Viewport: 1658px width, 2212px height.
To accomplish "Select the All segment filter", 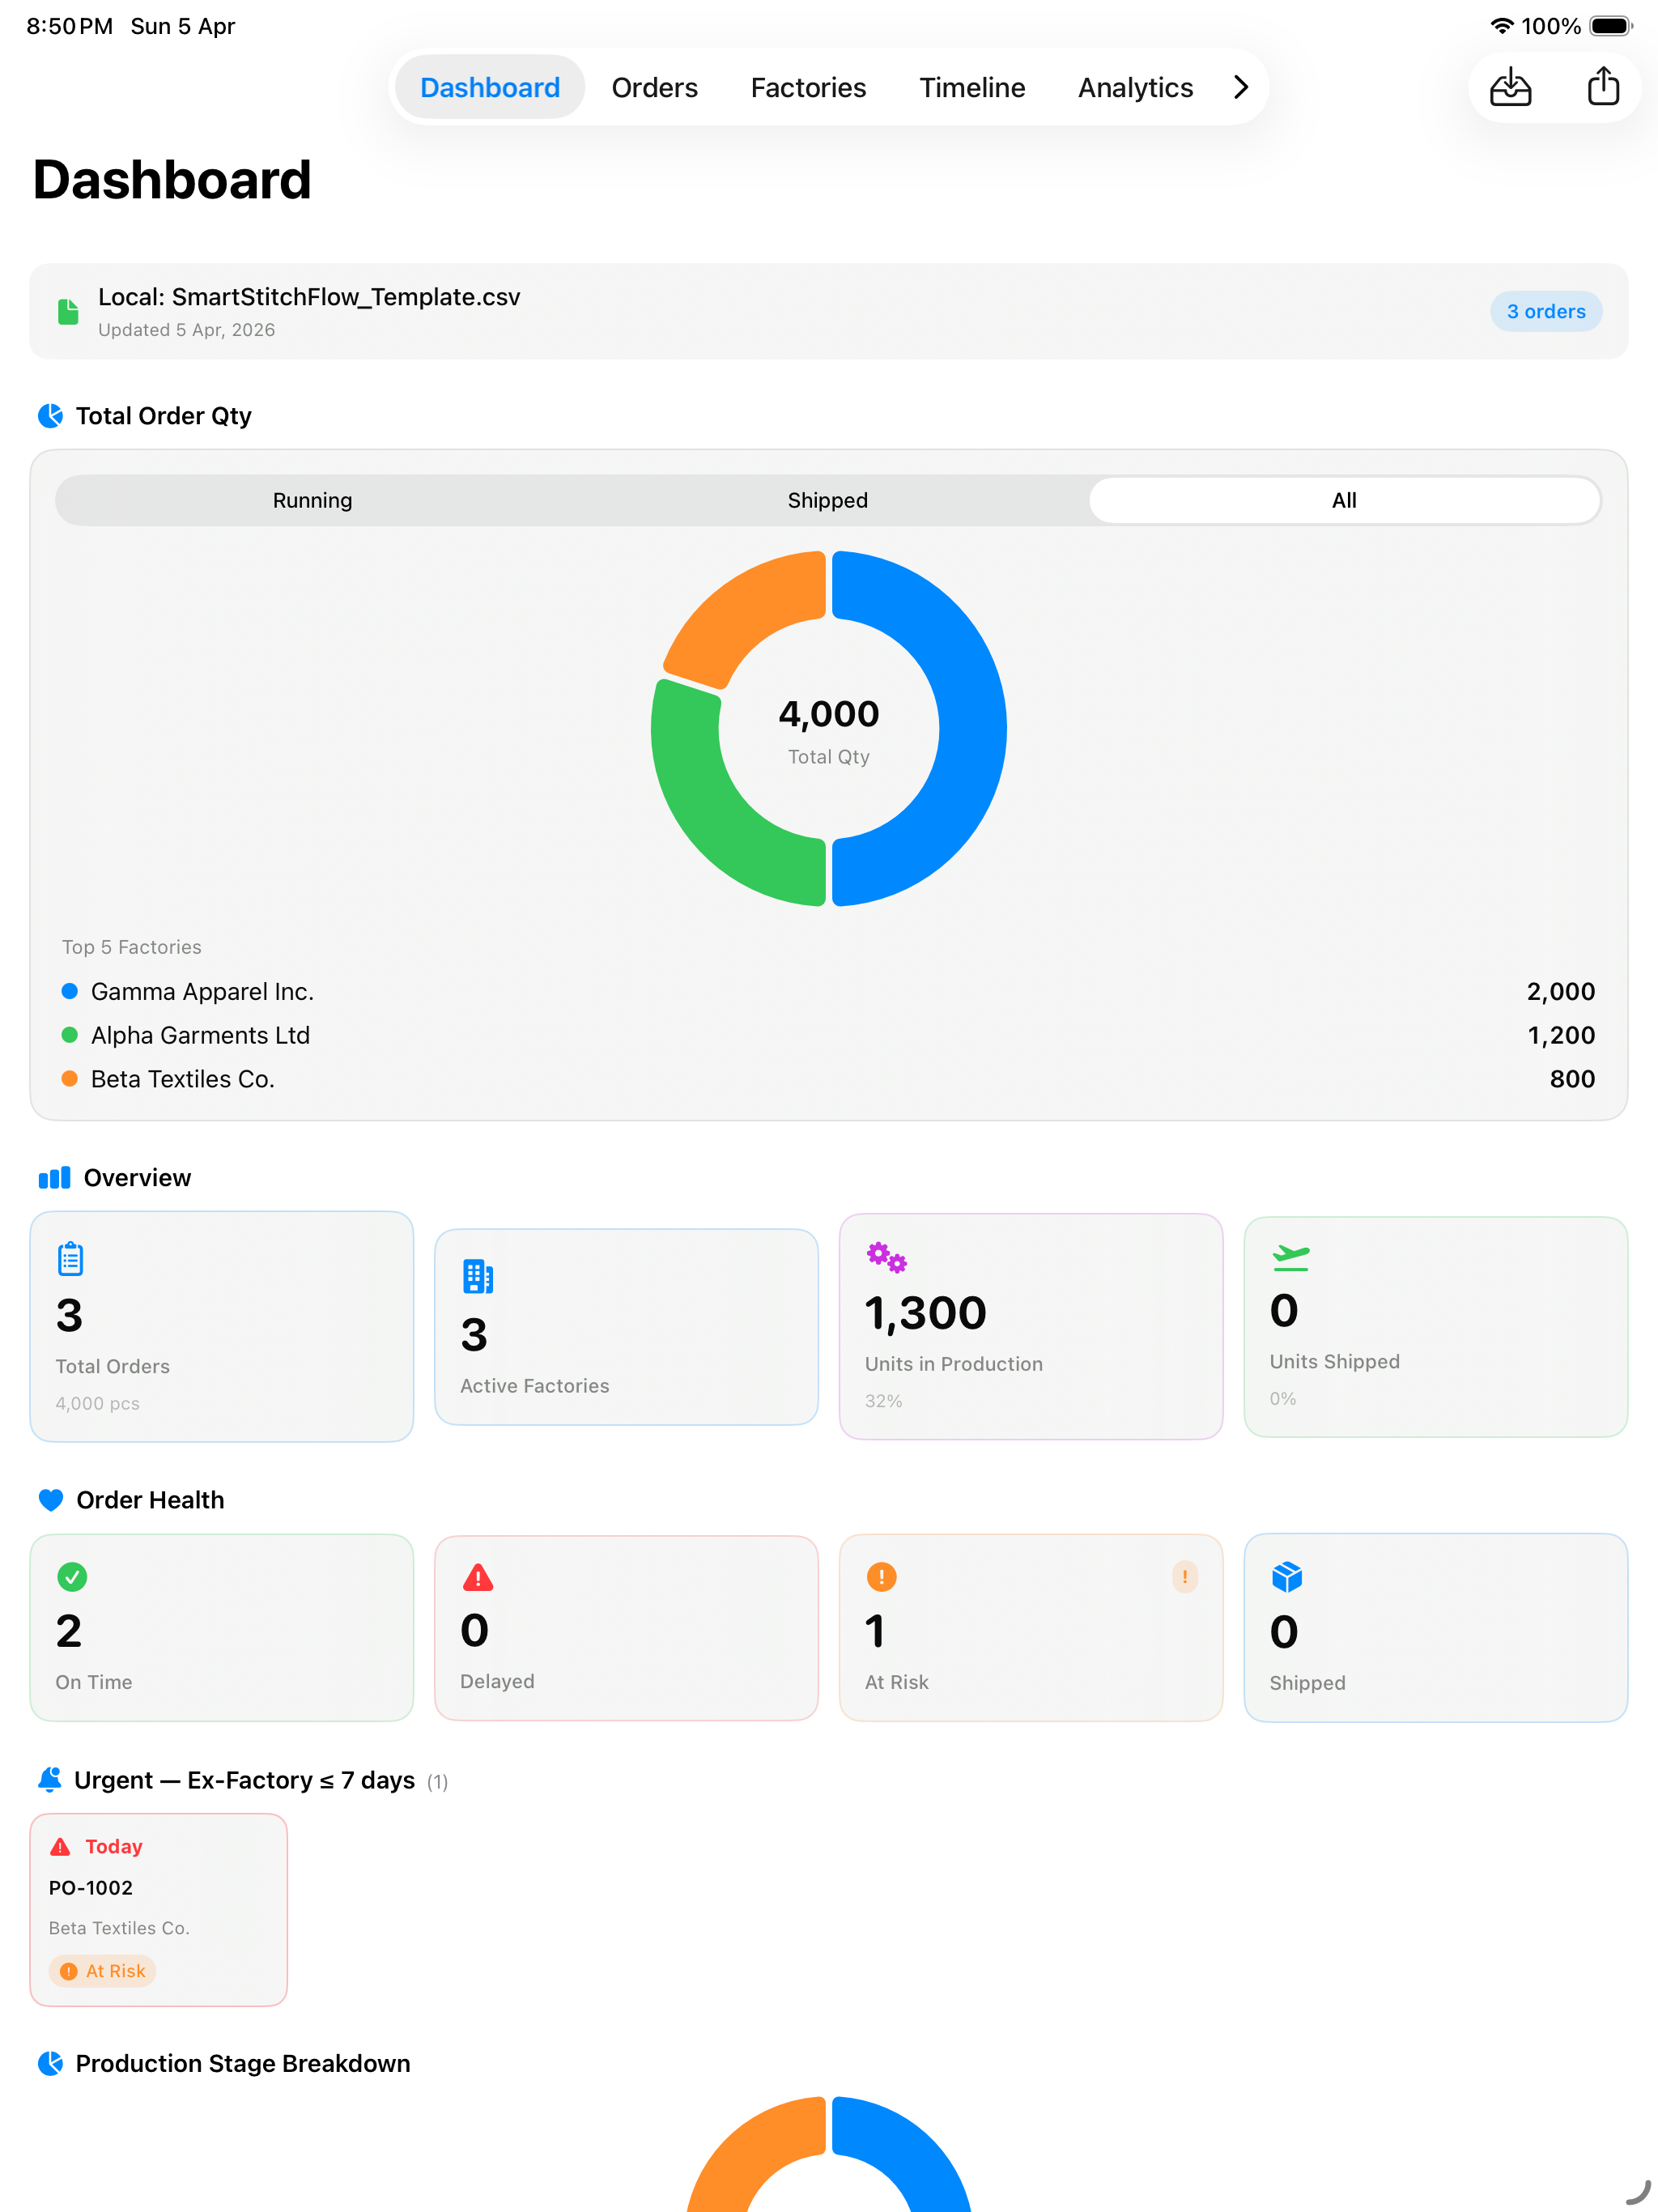I will [1344, 500].
